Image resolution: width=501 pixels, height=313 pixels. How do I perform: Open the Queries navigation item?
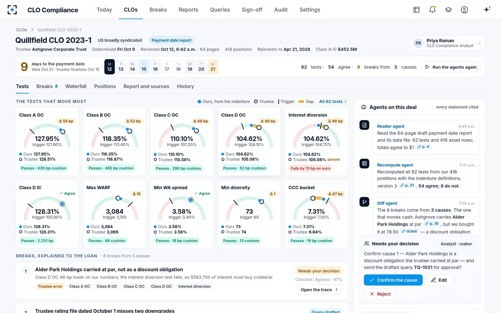pos(220,10)
